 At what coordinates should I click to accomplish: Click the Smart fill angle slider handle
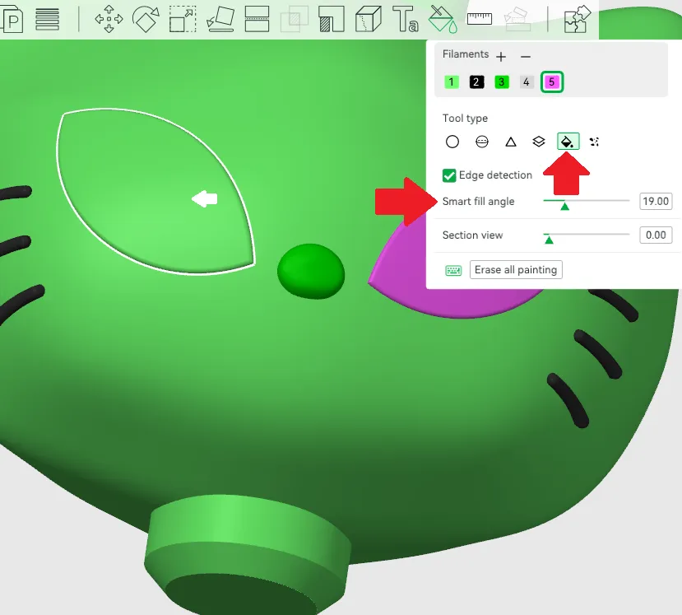tap(564, 207)
